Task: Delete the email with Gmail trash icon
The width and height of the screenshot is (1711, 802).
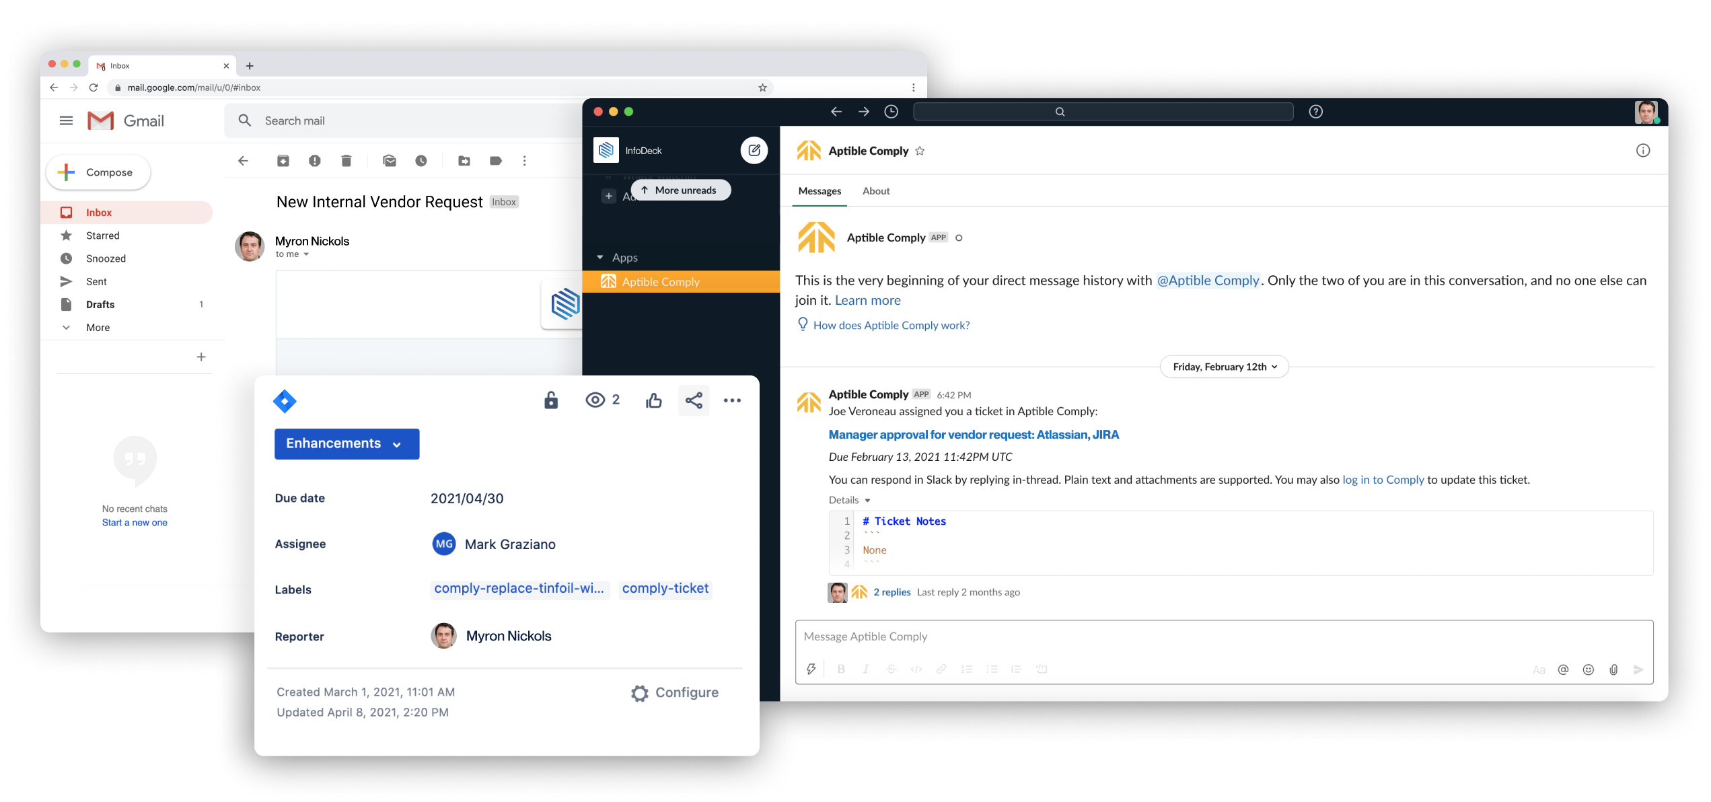Action: click(347, 161)
